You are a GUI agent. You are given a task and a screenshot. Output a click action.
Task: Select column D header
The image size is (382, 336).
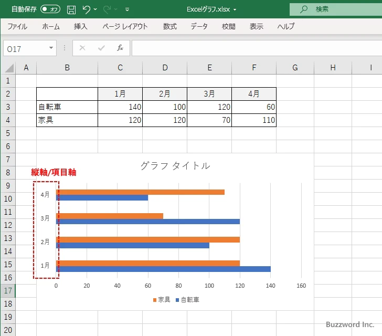(x=165, y=68)
